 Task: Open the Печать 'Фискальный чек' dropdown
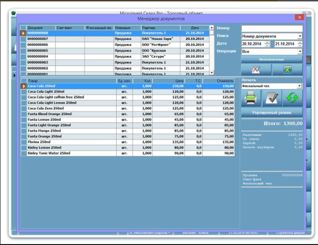[300, 86]
